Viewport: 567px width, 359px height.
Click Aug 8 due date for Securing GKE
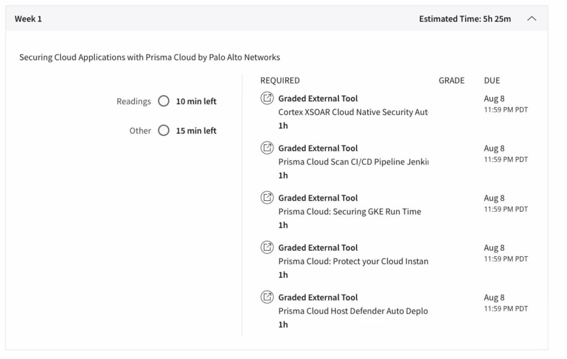click(494, 198)
